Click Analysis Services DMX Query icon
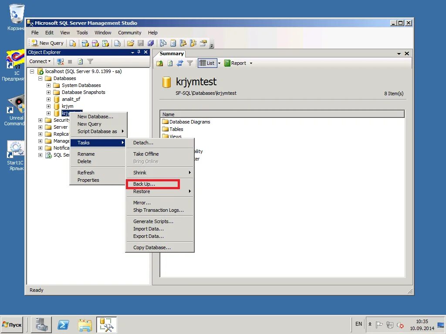The height and width of the screenshot is (334, 446). tap(95, 43)
